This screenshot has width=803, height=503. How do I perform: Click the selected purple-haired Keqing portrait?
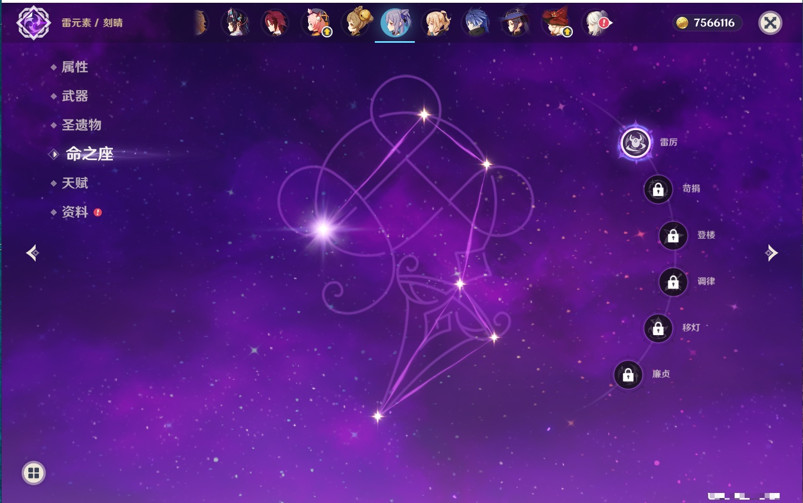click(x=395, y=23)
